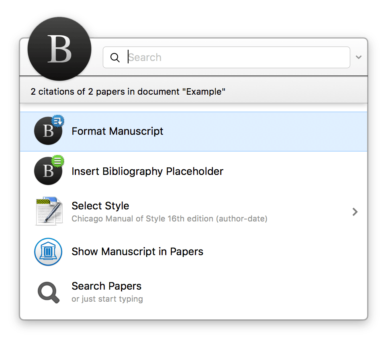This screenshot has height=345, width=388.
Task: Click the large black B application logo
Action: (59, 49)
